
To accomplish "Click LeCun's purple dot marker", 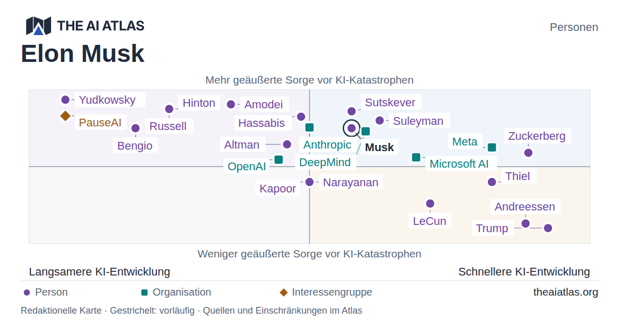I will click(x=430, y=204).
